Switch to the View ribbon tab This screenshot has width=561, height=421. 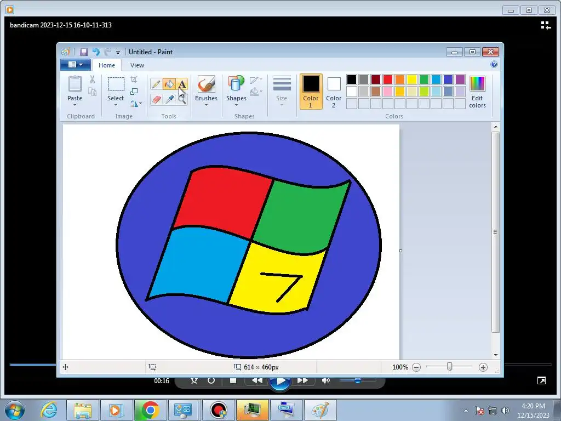coord(137,65)
